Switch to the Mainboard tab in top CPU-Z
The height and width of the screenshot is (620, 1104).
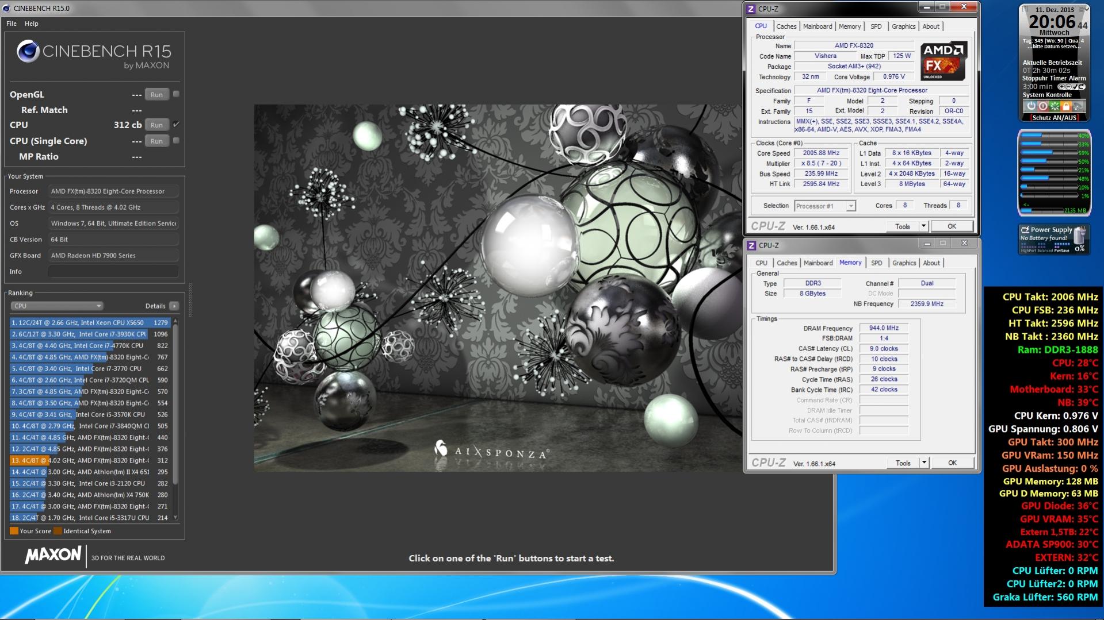(817, 26)
